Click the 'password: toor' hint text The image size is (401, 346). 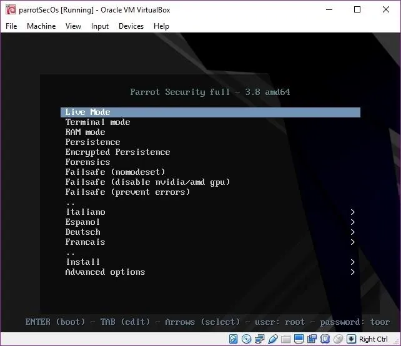(355, 322)
